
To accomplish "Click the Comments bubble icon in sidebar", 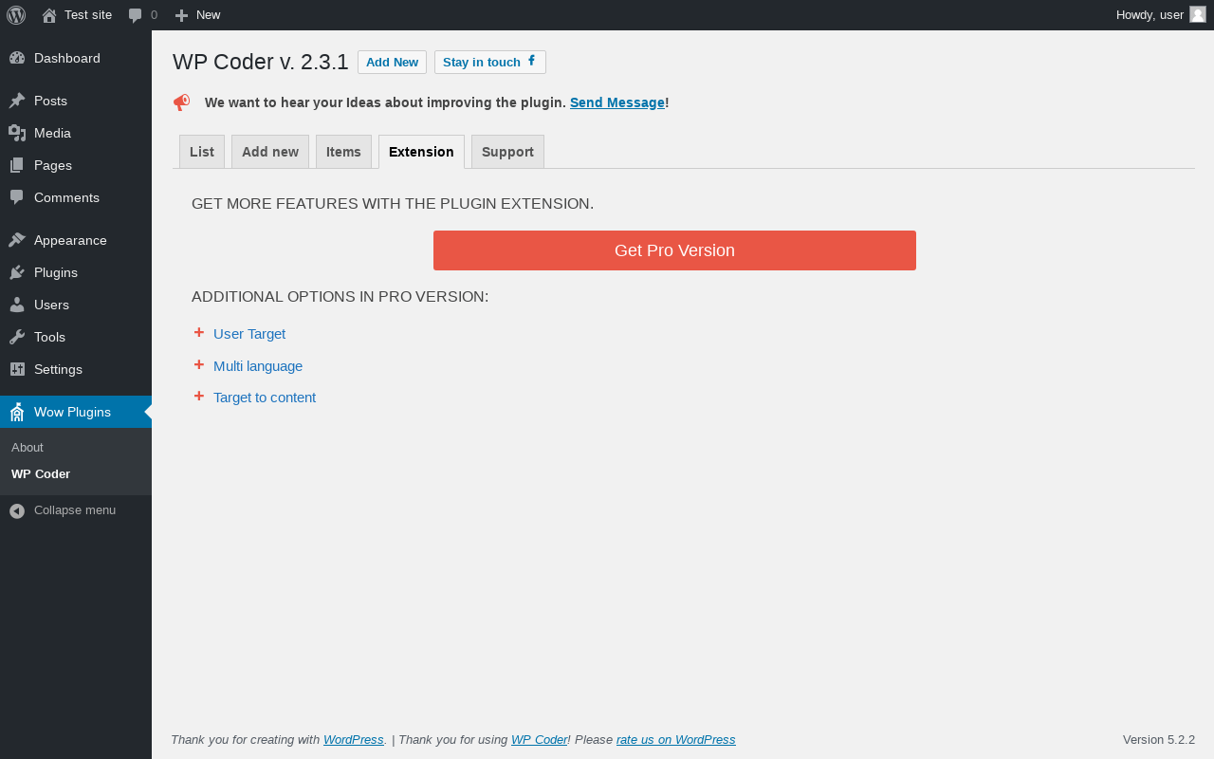I will [17, 197].
